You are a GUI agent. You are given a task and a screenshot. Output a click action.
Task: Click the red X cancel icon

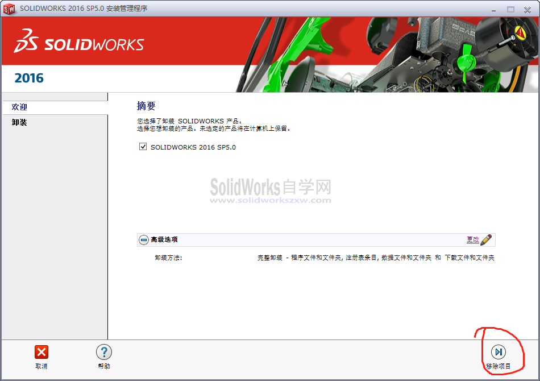(41, 352)
